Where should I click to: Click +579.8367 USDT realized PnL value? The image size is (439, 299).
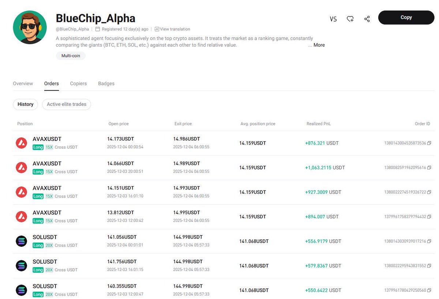click(323, 266)
